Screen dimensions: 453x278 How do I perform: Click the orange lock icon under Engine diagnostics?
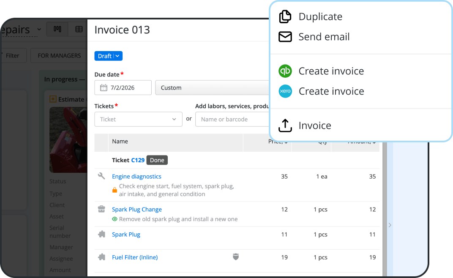point(115,190)
